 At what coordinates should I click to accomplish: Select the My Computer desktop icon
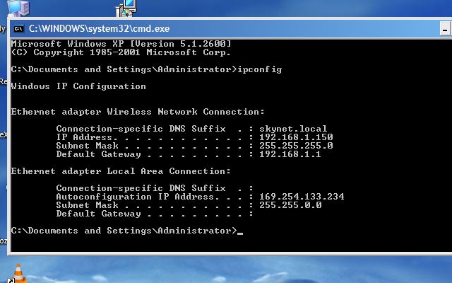[x=18, y=8]
